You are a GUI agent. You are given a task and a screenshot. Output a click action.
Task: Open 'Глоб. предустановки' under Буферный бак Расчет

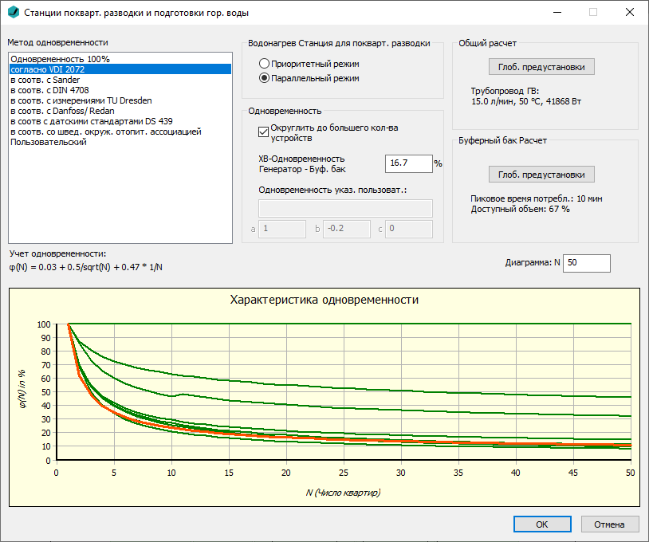click(541, 175)
